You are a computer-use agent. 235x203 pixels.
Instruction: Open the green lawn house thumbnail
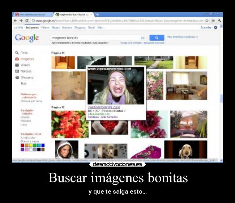[154, 62]
